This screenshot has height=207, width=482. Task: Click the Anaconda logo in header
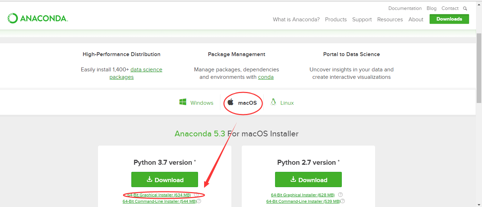[x=38, y=18]
